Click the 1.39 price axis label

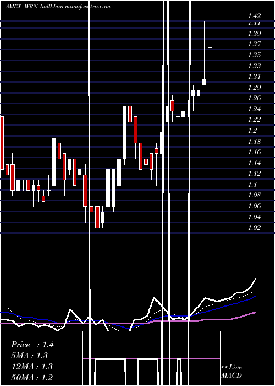point(254,34)
